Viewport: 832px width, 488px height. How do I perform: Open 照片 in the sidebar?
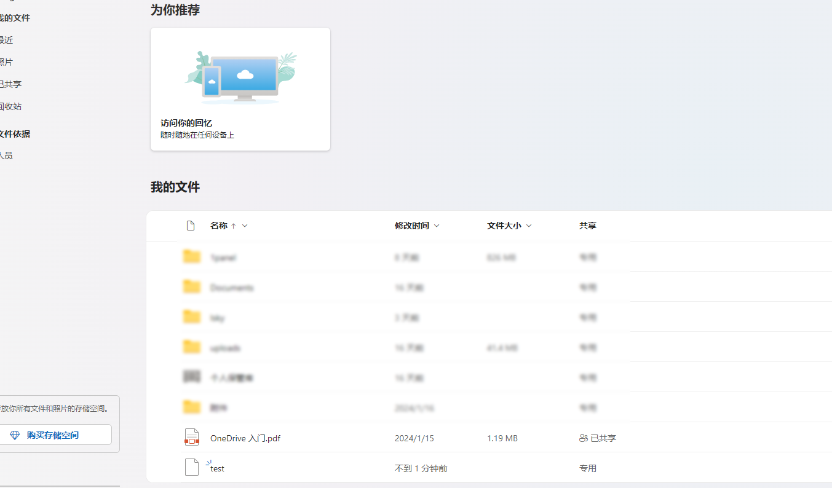(6, 62)
